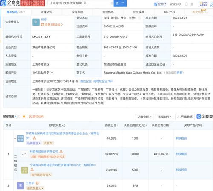The width and height of the screenshot is (213, 191).
Task: Sort by the 持股比例 column header
Action: (x=112, y=125)
